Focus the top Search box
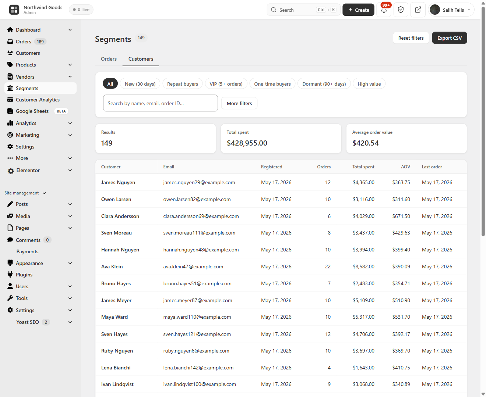The width and height of the screenshot is (486, 397). (x=303, y=10)
